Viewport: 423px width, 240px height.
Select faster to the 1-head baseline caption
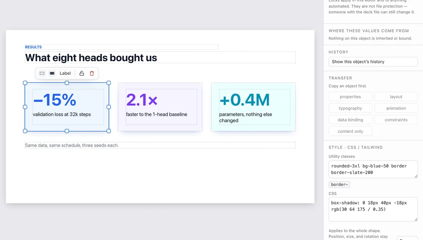pos(157,114)
